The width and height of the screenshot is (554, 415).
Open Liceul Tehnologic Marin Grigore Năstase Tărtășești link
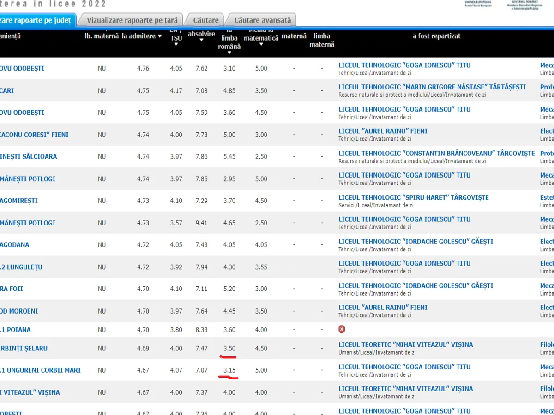(x=432, y=87)
